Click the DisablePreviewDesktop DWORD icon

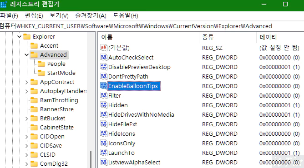click(104, 67)
